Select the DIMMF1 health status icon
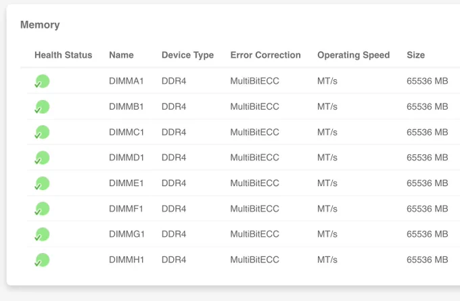460x301 pixels. 42,209
